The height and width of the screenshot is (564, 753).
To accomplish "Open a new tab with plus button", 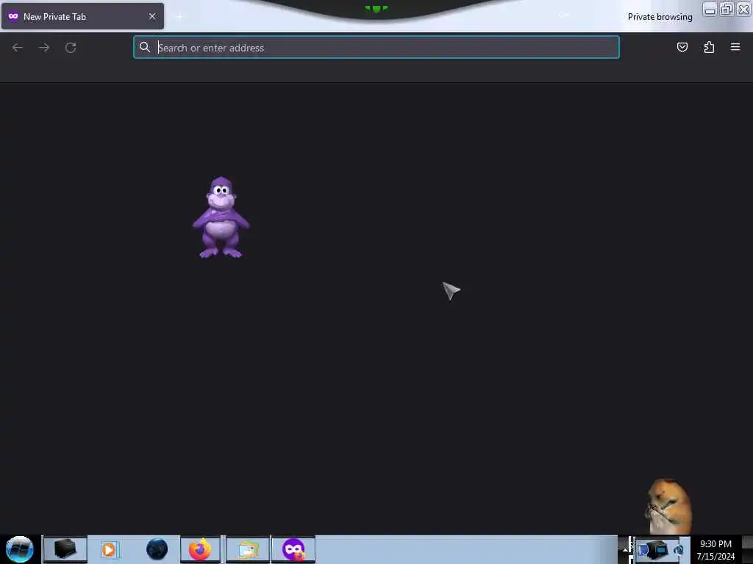I will point(180,17).
